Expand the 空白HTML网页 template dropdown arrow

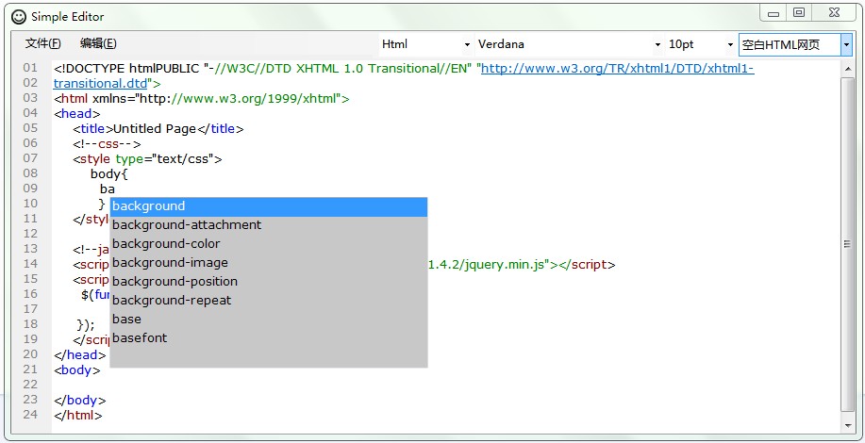point(846,44)
